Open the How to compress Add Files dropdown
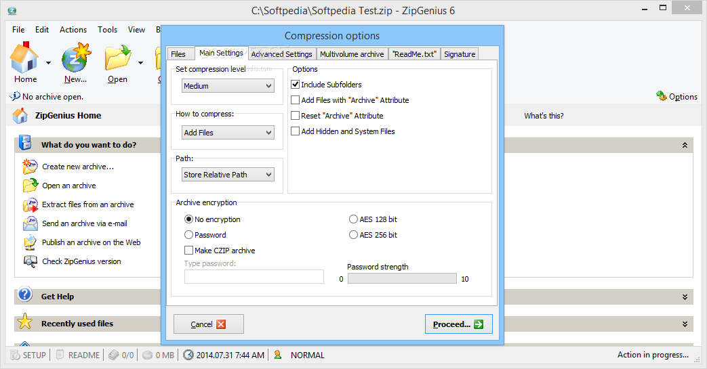 point(228,133)
